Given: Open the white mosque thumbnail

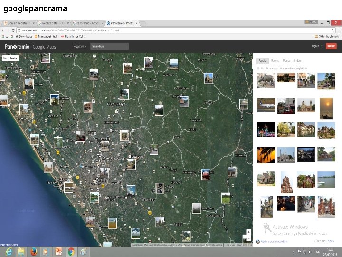Looking at the screenshot, I should (286, 155).
